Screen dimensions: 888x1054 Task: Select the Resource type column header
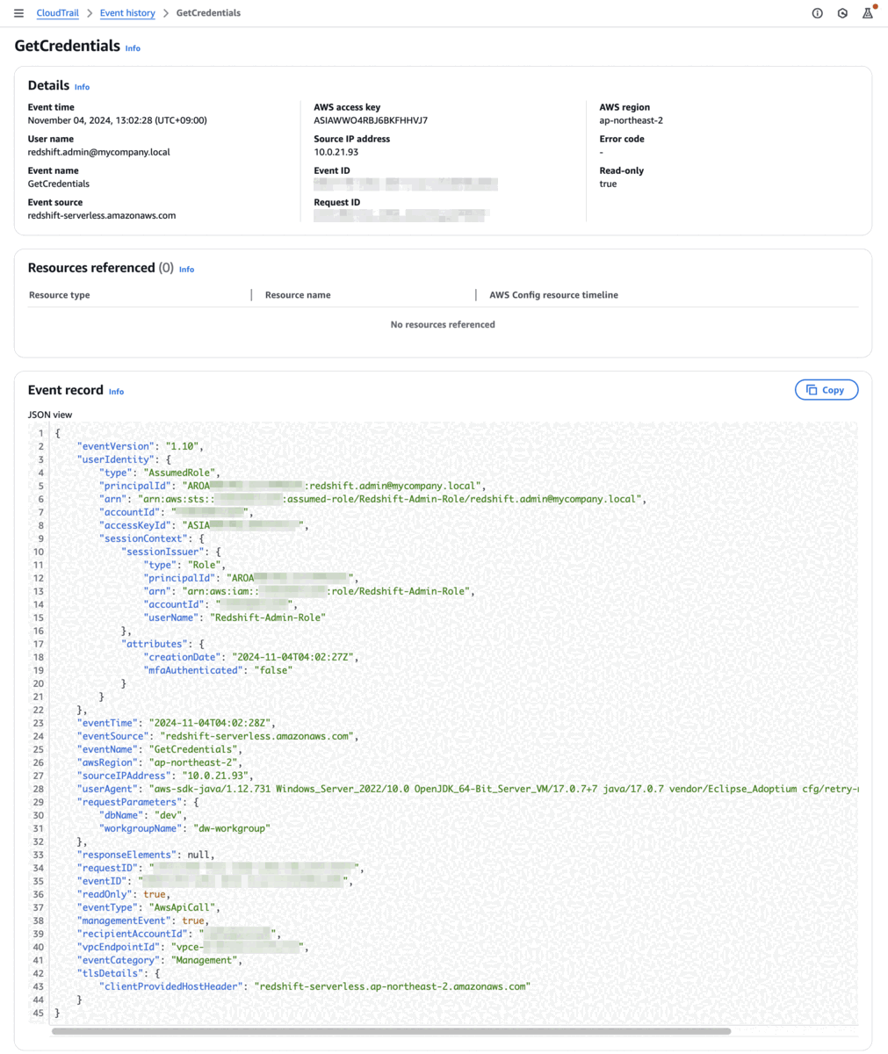click(x=60, y=295)
